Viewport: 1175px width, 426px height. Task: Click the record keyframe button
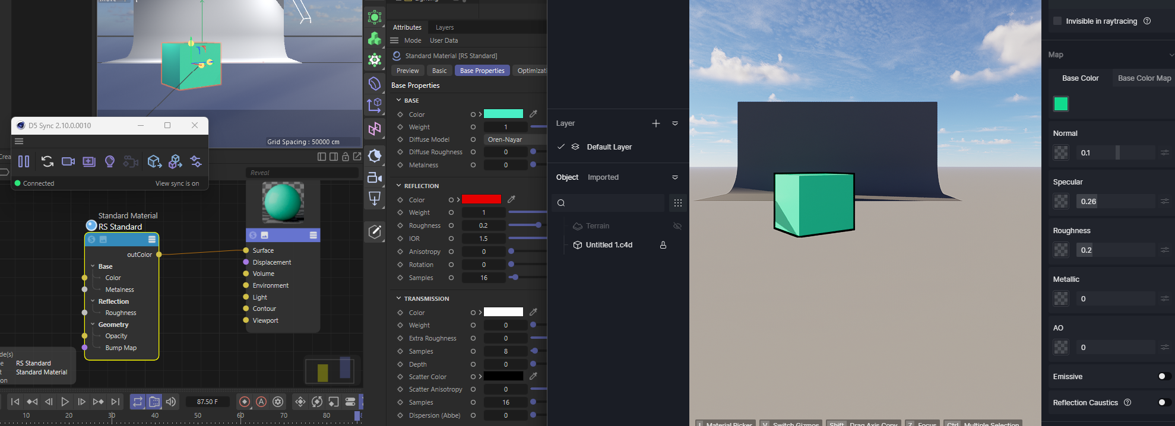click(x=244, y=402)
